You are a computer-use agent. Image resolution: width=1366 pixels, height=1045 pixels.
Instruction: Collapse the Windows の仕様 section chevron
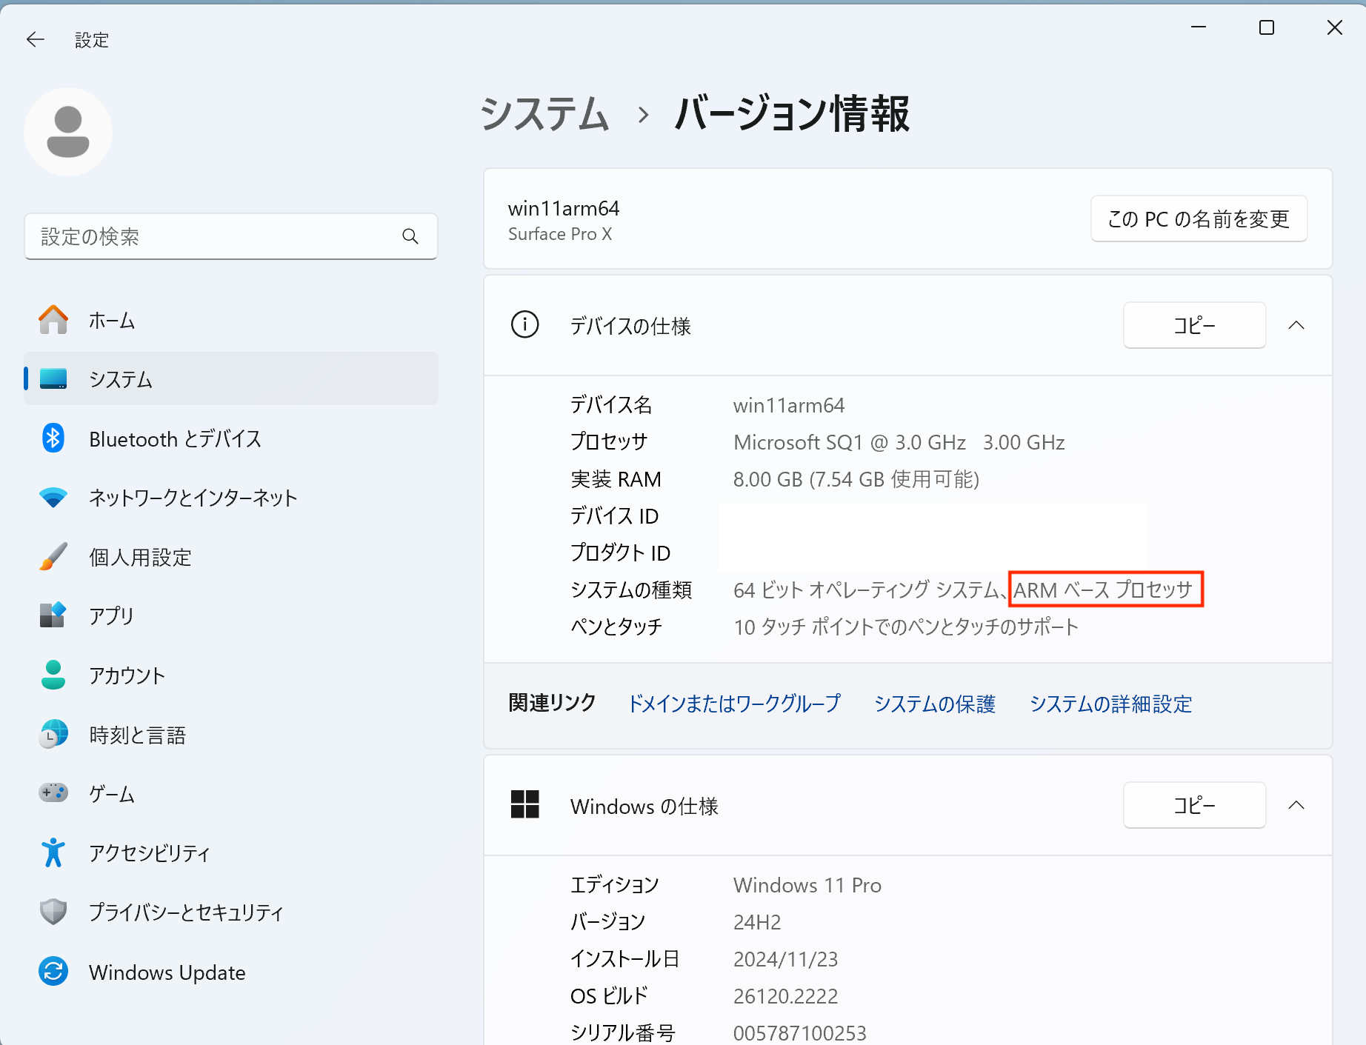click(x=1296, y=805)
